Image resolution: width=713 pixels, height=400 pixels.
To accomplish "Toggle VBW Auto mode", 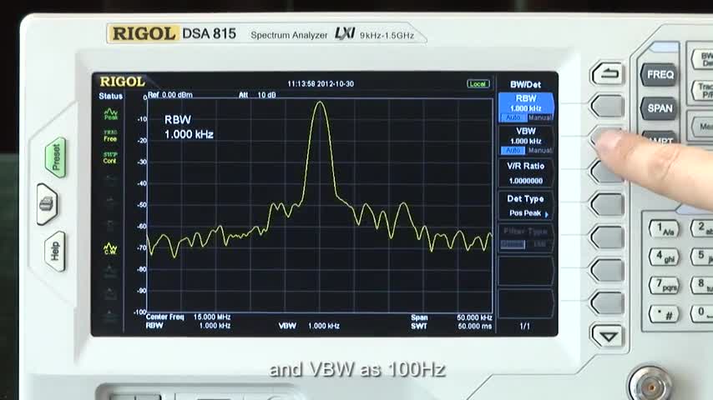I will tap(513, 150).
